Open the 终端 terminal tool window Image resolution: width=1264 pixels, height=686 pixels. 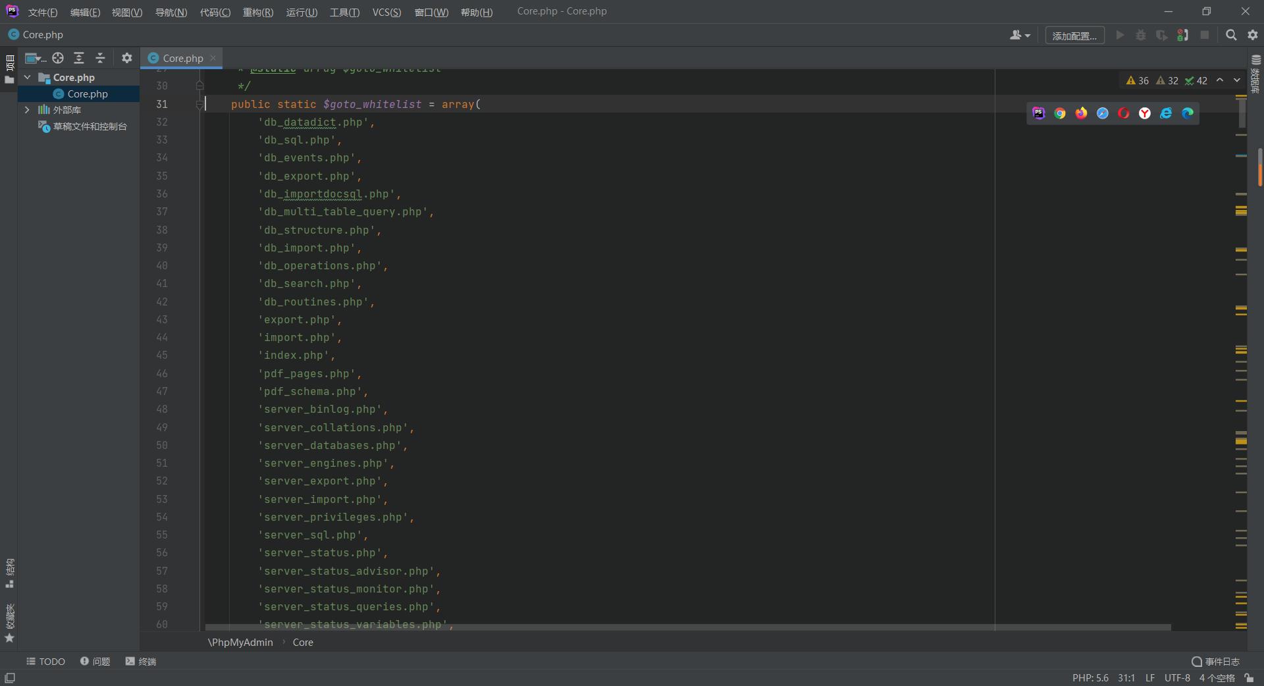pos(140,662)
